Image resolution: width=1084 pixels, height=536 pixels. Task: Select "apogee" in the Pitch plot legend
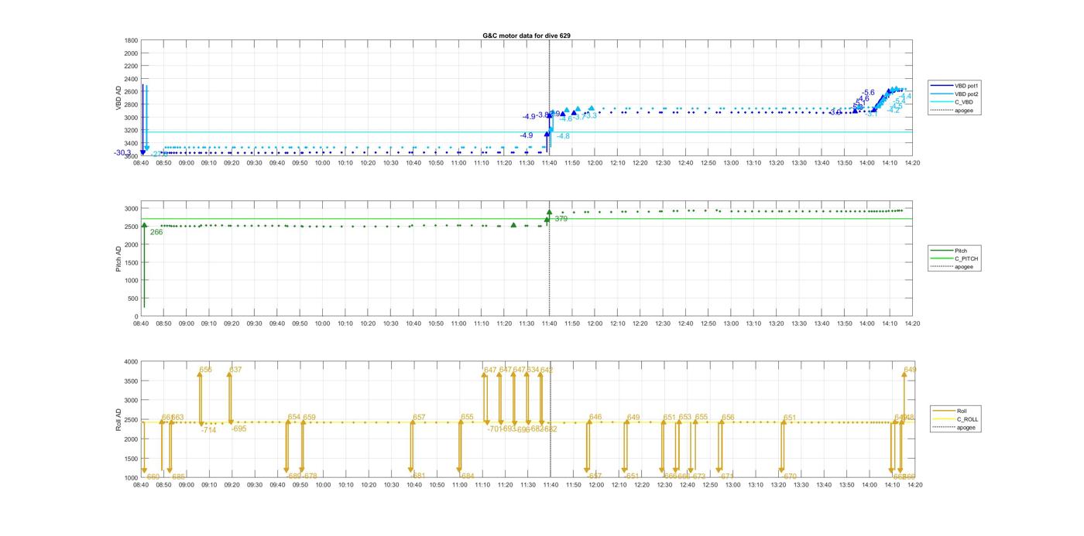pyautogui.click(x=965, y=267)
